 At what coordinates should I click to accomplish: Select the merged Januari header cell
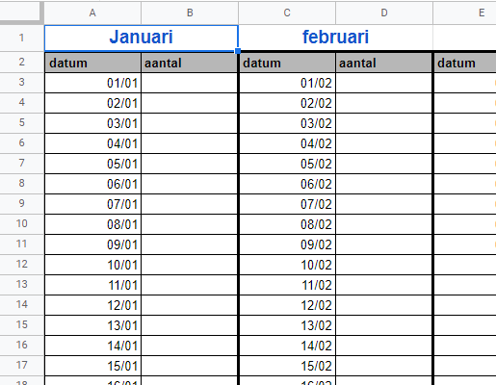tap(141, 38)
